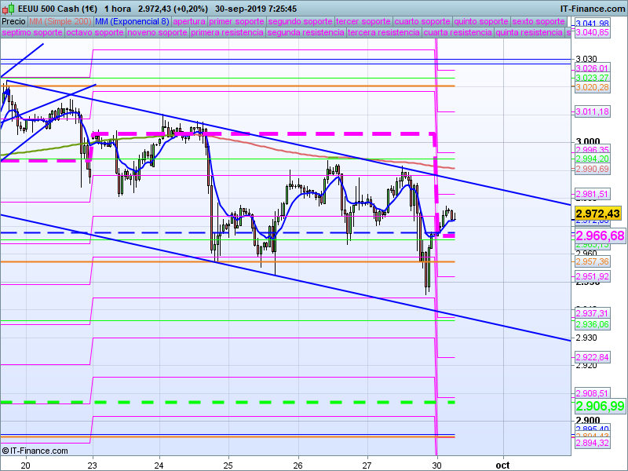Viewport: 628px width, 471px height.
Task: Click the tercera resistencia legend label
Action: pos(384,32)
